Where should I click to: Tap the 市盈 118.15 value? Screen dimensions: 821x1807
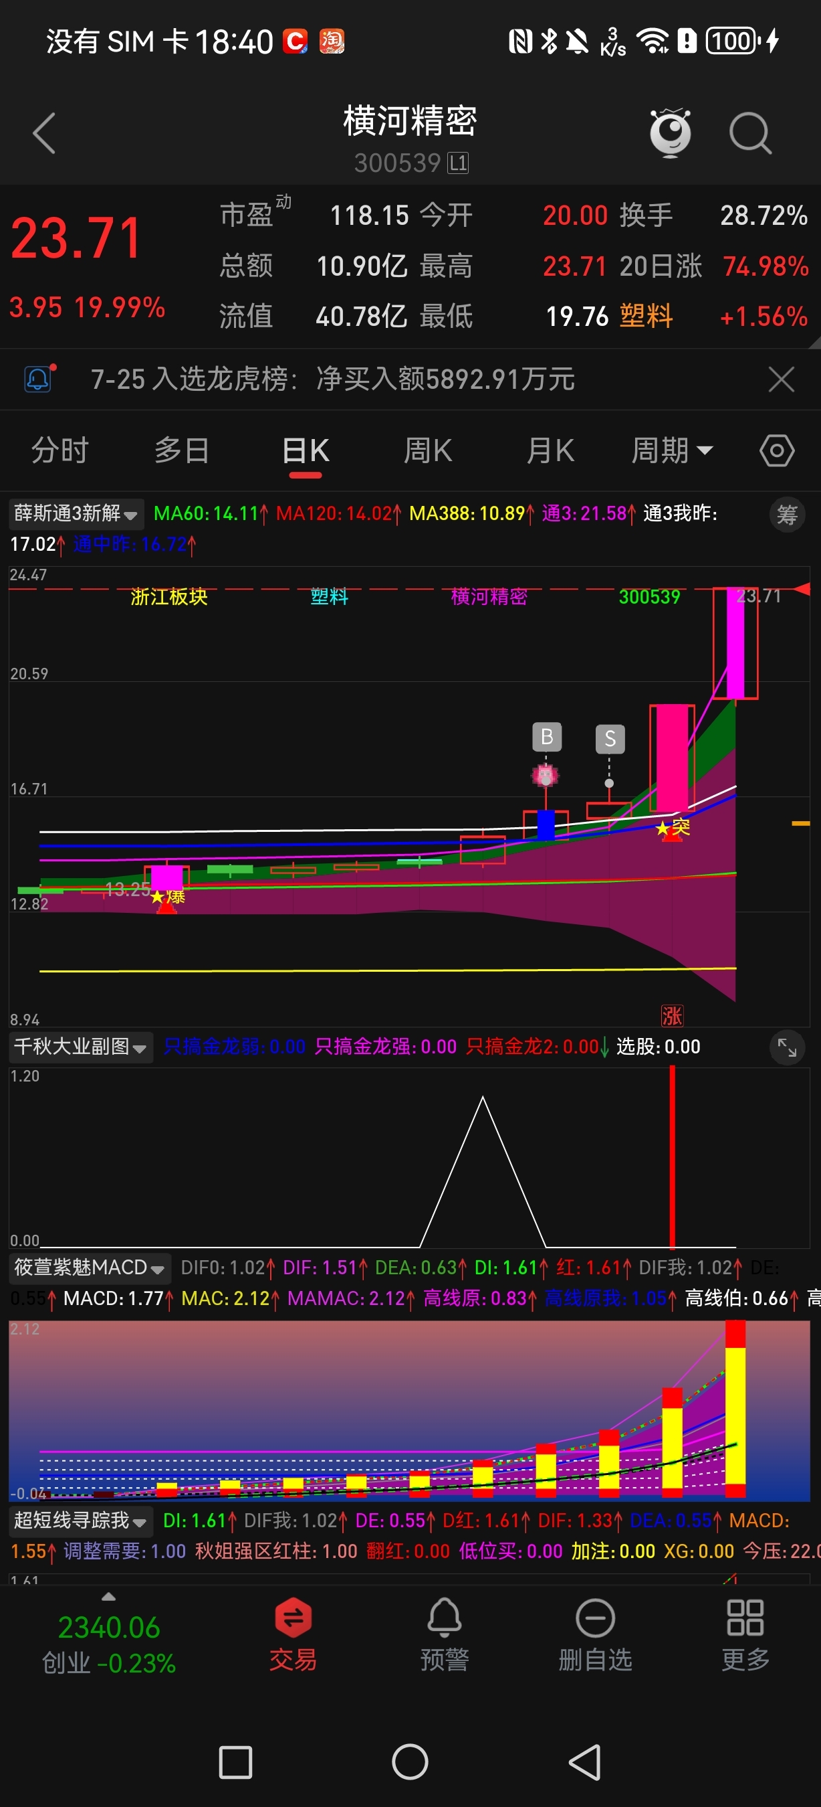pos(369,216)
